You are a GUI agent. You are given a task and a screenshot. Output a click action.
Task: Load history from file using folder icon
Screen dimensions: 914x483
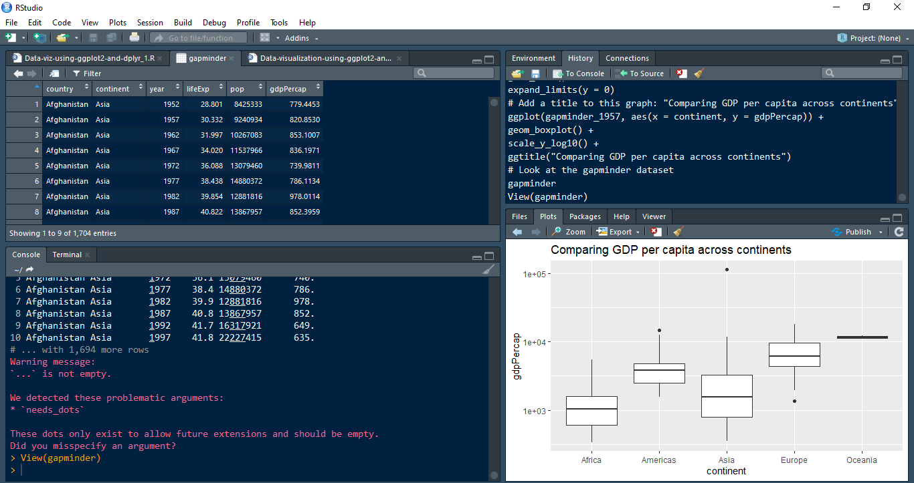pos(517,73)
